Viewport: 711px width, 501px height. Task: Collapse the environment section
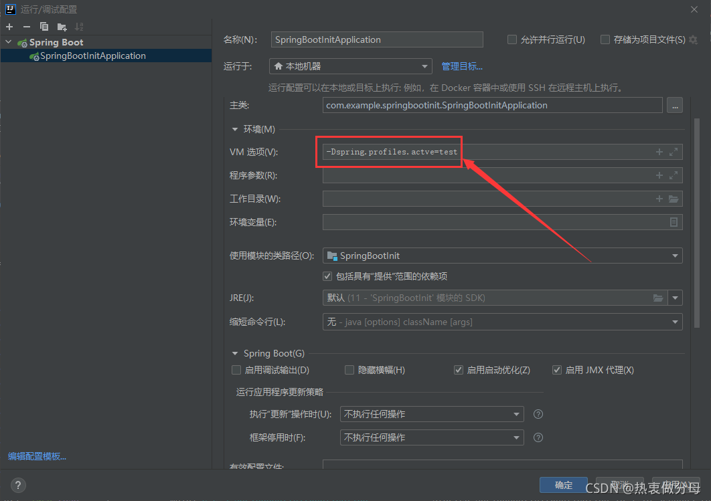point(235,130)
